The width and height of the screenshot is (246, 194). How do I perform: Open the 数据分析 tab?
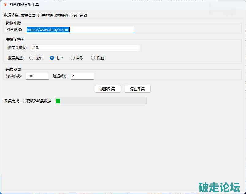pos(63,15)
